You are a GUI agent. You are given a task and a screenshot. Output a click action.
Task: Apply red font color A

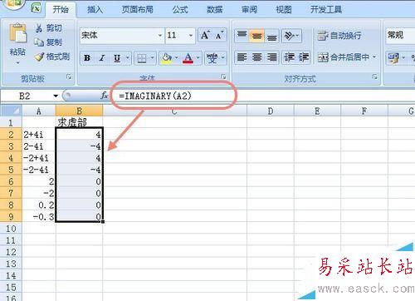[188, 58]
